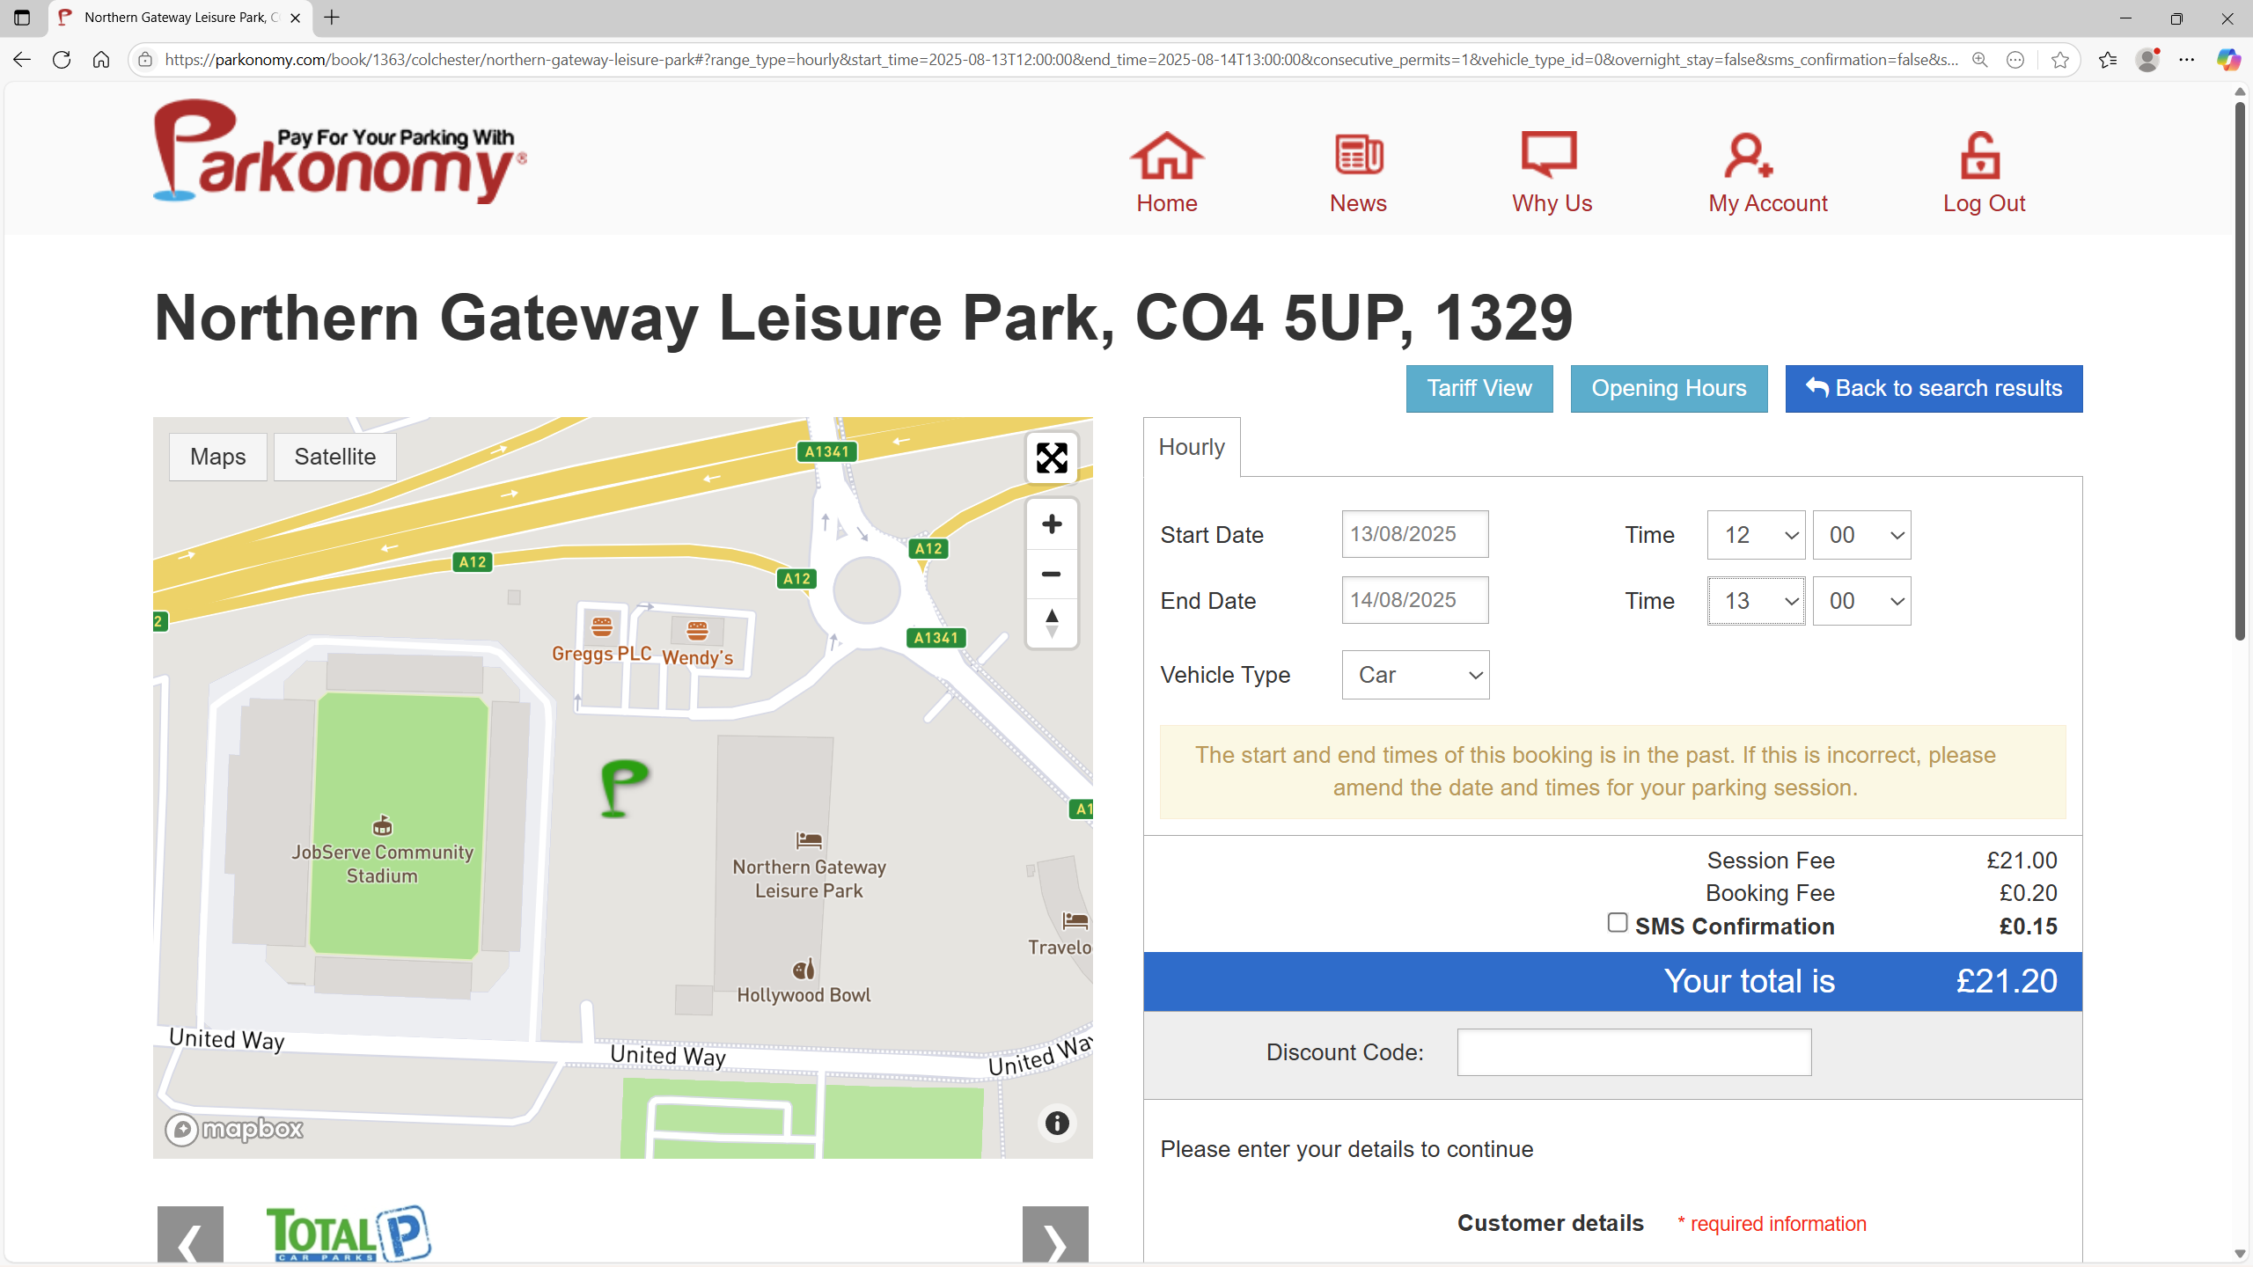This screenshot has height=1267, width=2253.
Task: Click the page vertical scrollbar
Action: pyautogui.click(x=2240, y=370)
